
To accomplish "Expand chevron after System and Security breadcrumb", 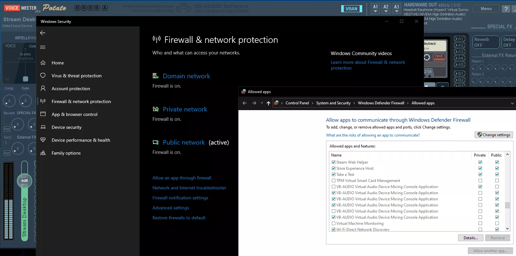I will [354, 103].
